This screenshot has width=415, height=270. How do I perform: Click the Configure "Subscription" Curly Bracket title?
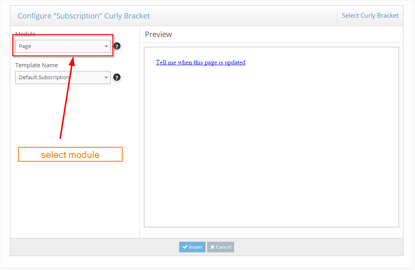(x=84, y=16)
